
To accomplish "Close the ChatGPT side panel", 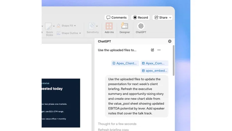I will (x=170, y=41).
